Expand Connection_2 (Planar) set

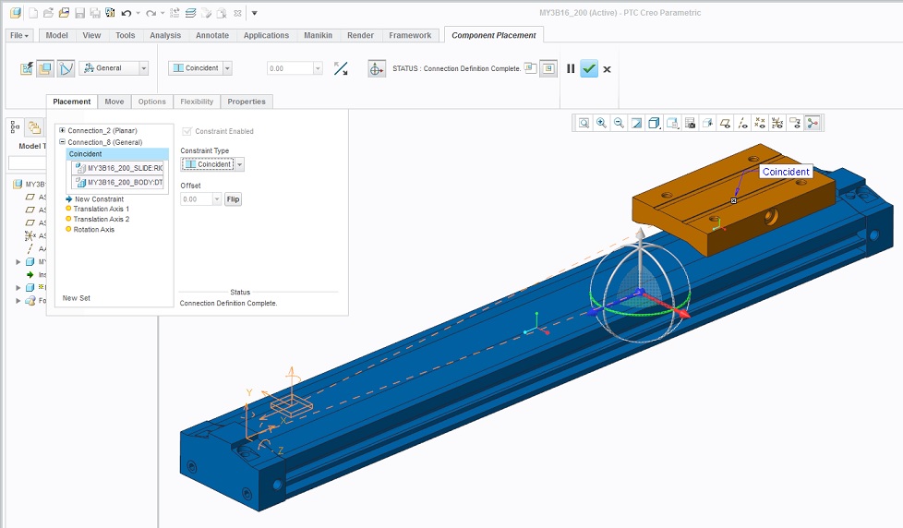62,130
